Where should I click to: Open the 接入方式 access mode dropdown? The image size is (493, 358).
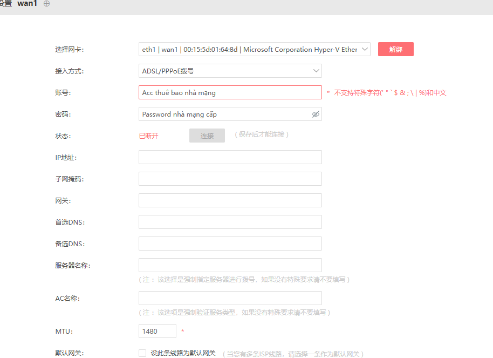tap(230, 71)
